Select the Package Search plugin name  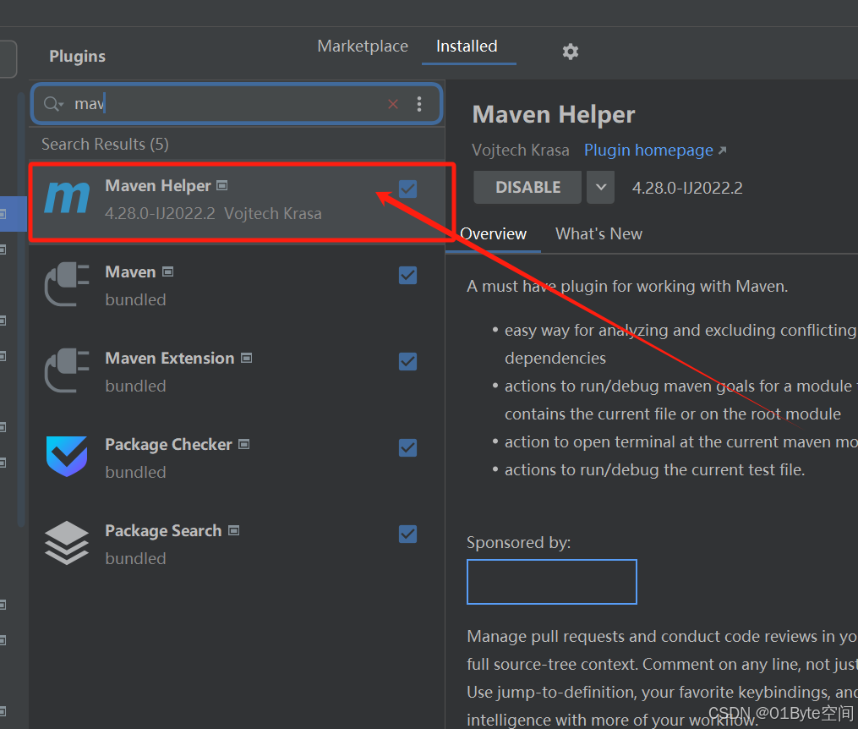pyautogui.click(x=163, y=530)
